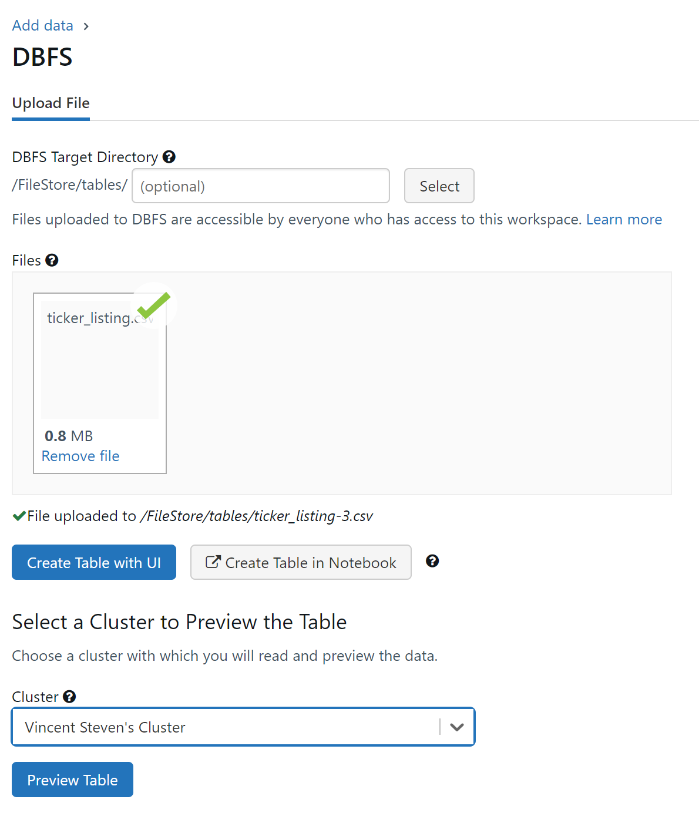Click the Select directory button

439,186
